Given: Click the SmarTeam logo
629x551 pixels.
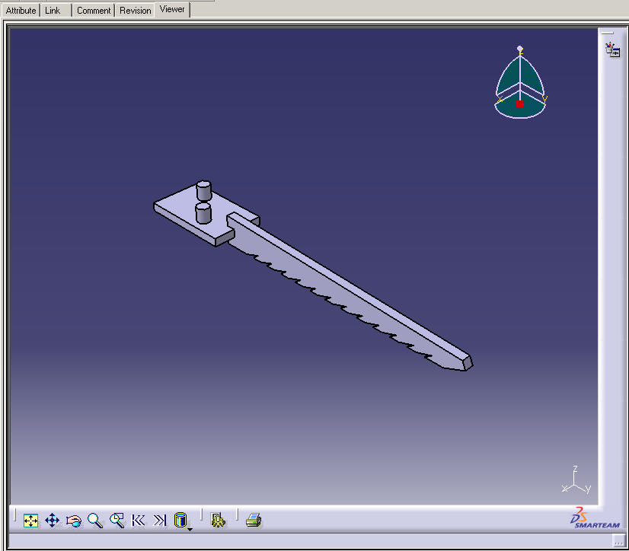Looking at the screenshot, I should click(x=595, y=518).
